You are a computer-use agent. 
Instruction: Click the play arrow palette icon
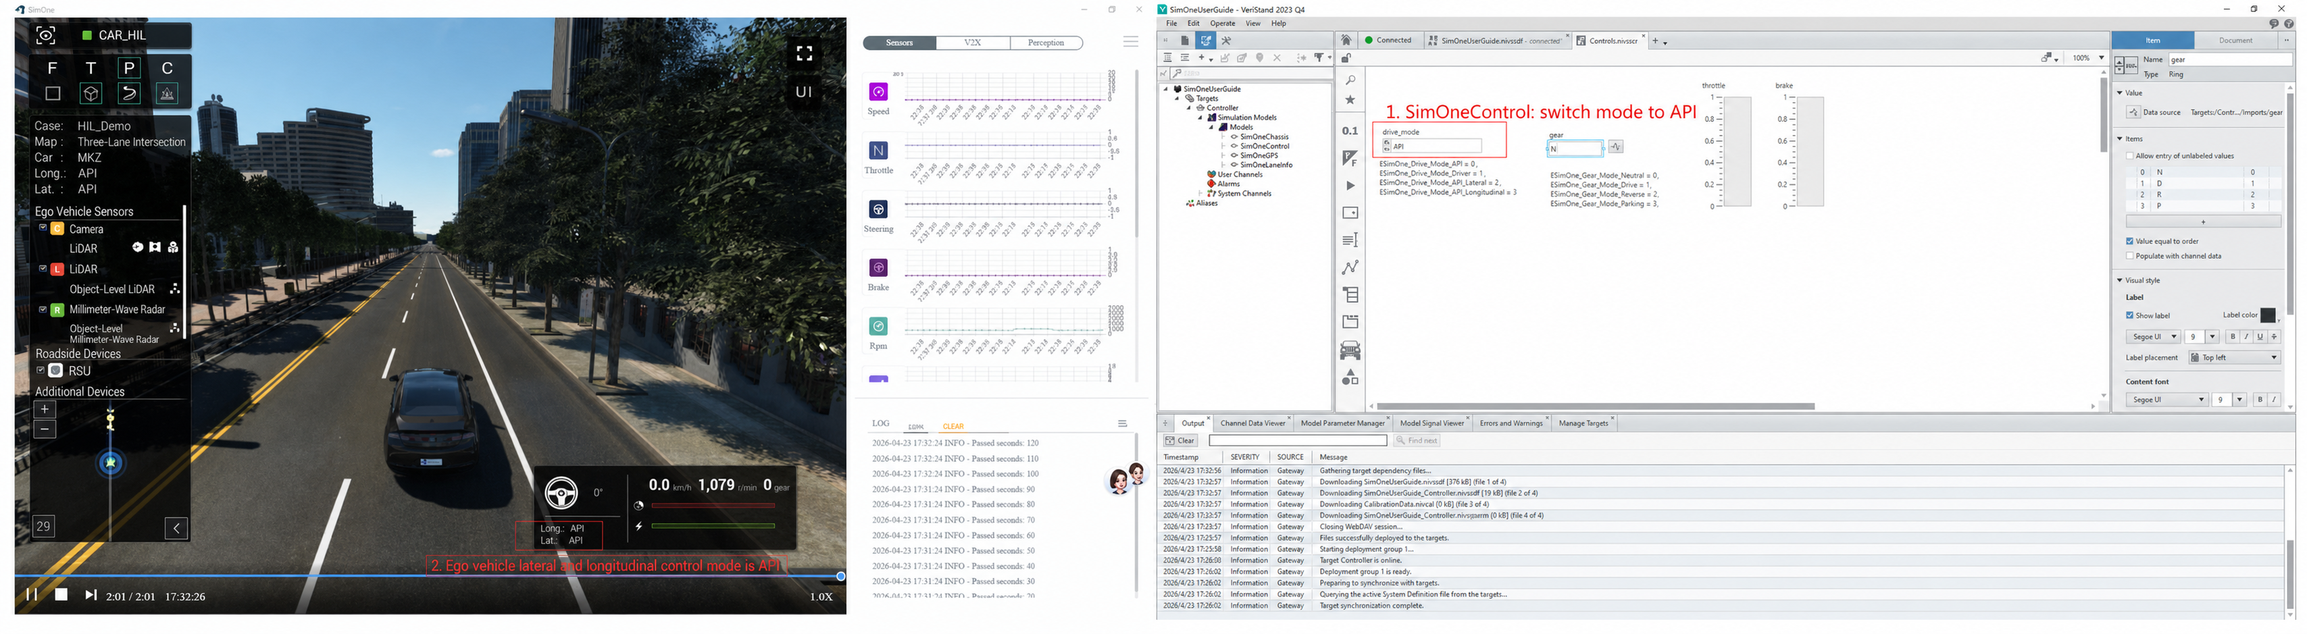pos(1350,186)
